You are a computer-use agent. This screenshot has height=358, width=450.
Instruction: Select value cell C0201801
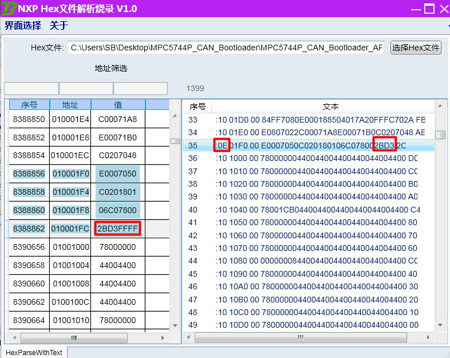[118, 192]
